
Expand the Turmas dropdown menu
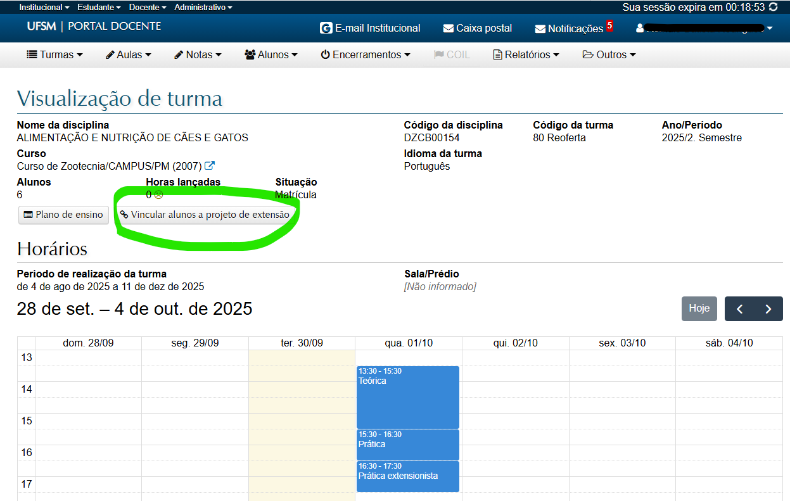coord(54,55)
